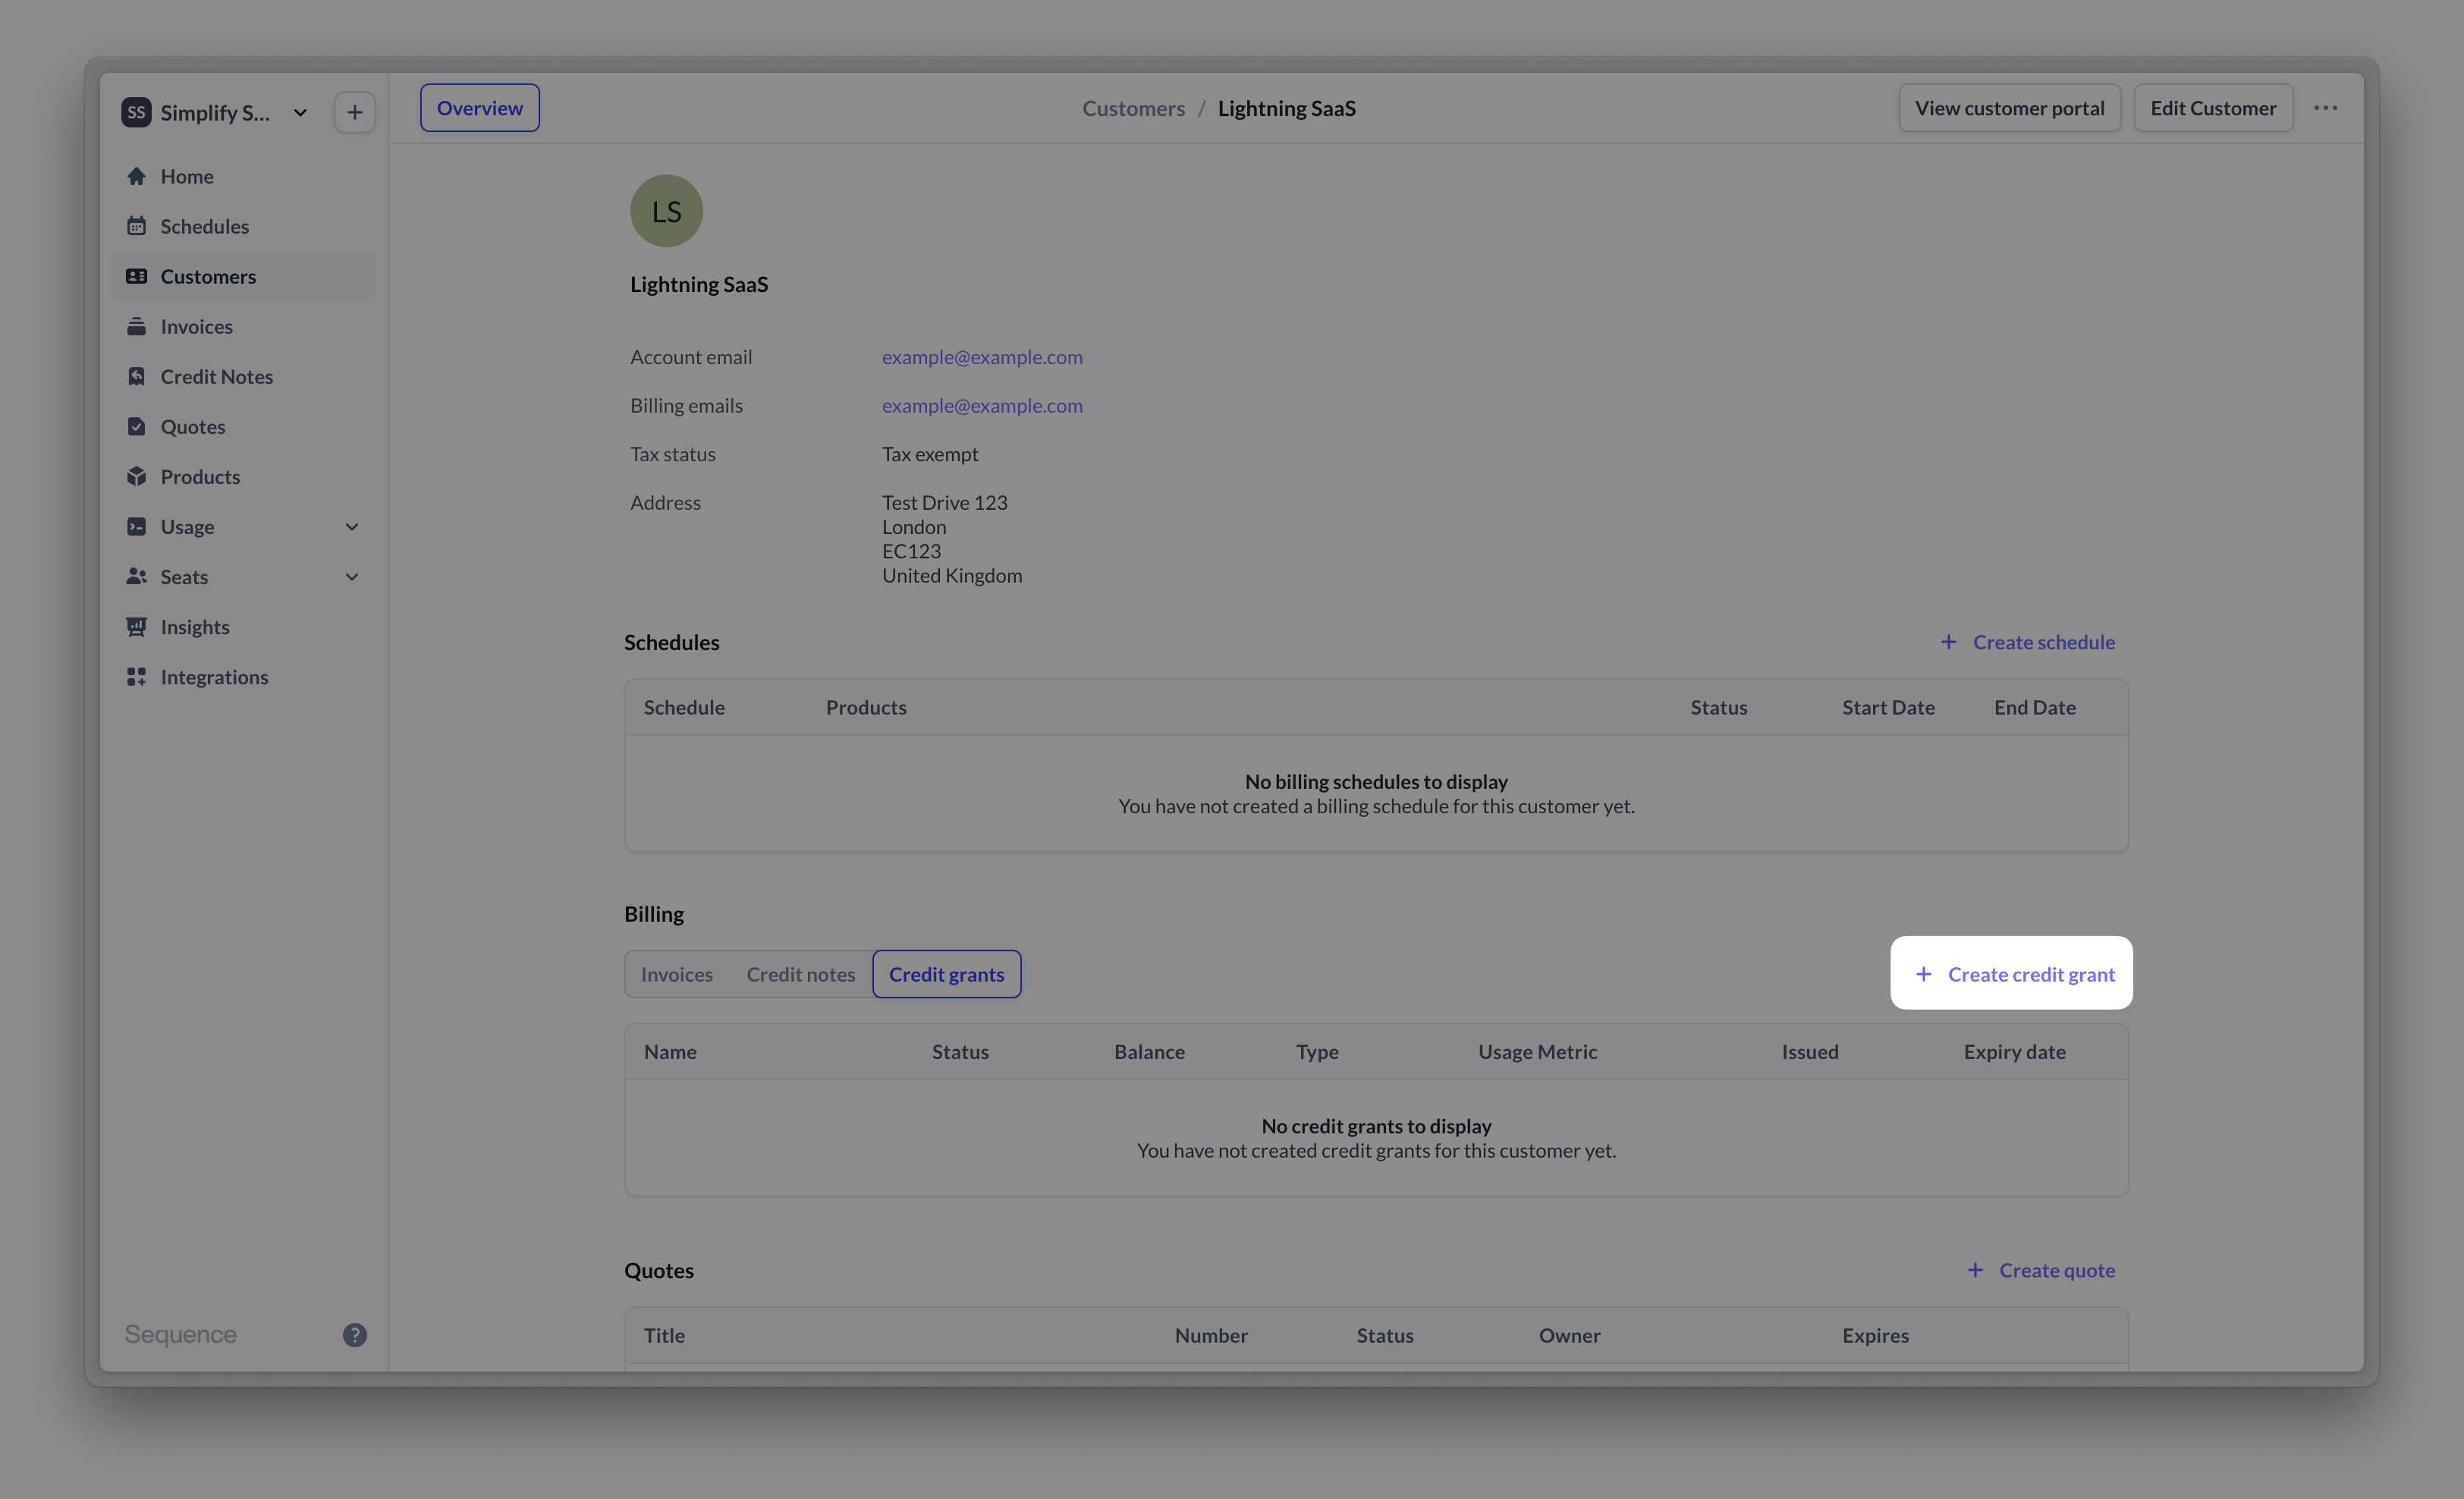Image resolution: width=2464 pixels, height=1499 pixels.
Task: Click the Usage icon in sidebar
Action: [x=137, y=526]
